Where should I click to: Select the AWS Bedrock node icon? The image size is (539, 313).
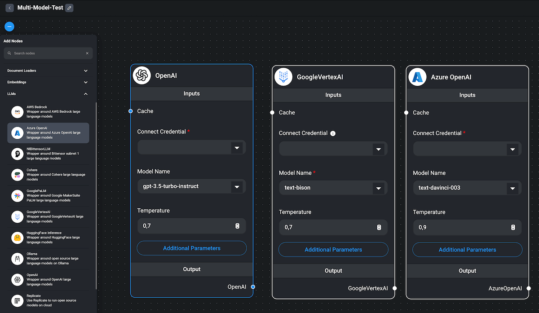(x=17, y=112)
